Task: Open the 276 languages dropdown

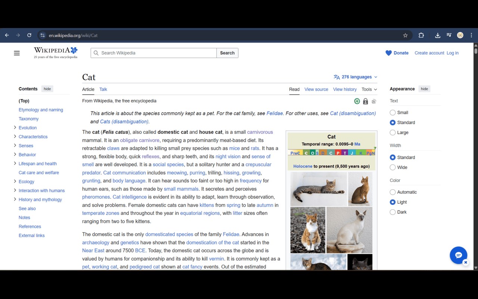Action: click(356, 77)
